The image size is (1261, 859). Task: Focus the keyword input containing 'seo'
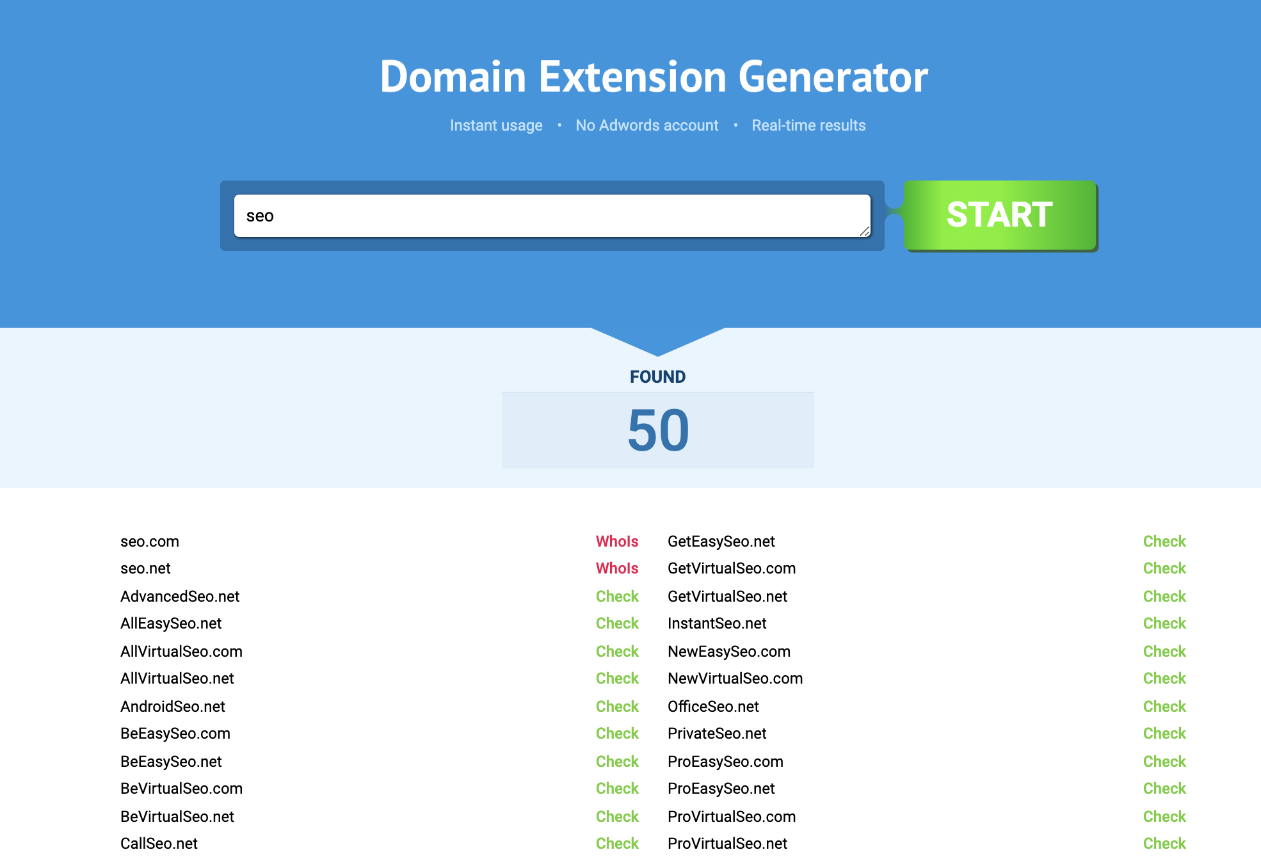point(552,216)
